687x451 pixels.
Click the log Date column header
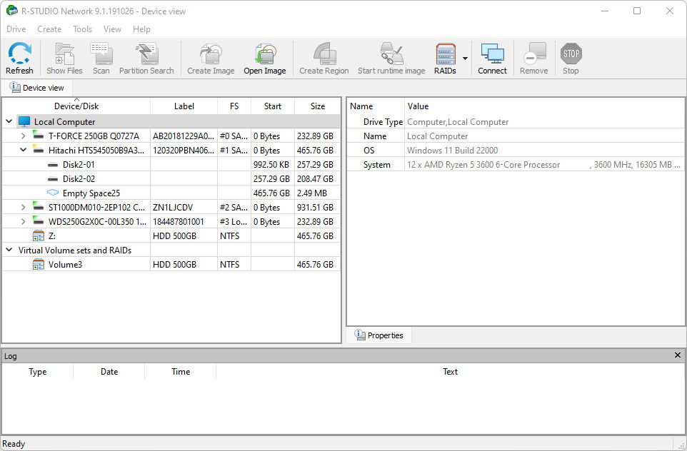(109, 371)
